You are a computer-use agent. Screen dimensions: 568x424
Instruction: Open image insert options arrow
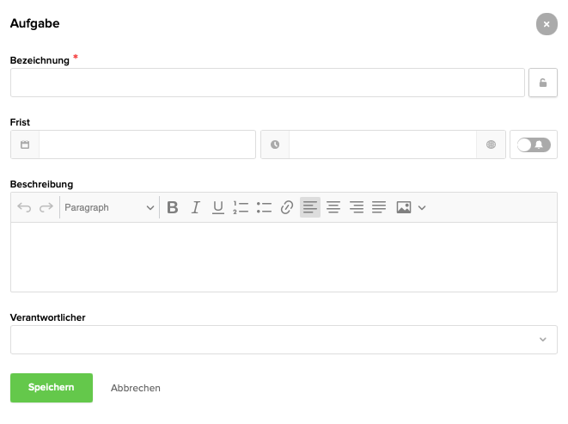point(422,207)
